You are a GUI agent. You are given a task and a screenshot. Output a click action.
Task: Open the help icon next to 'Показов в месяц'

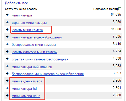click(120, 9)
